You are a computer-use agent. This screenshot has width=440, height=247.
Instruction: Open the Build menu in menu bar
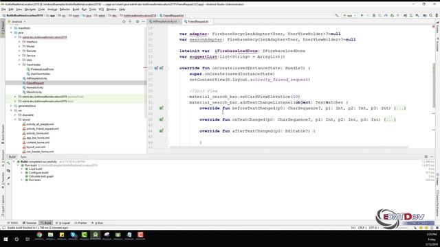(76, 9)
